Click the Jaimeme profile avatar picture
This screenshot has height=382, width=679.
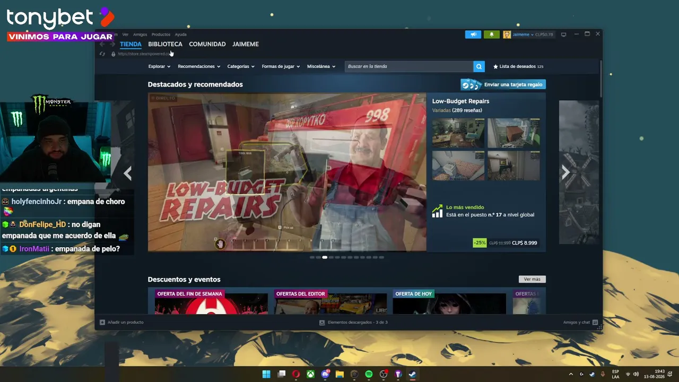[507, 34]
